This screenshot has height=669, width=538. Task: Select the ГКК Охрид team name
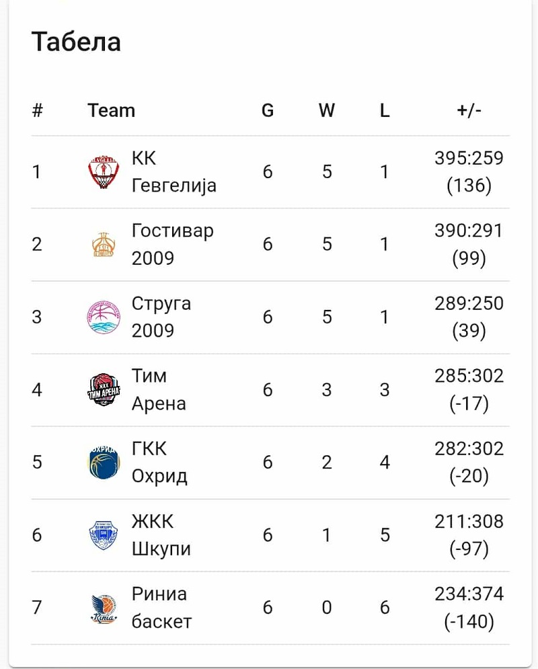pyautogui.click(x=159, y=463)
